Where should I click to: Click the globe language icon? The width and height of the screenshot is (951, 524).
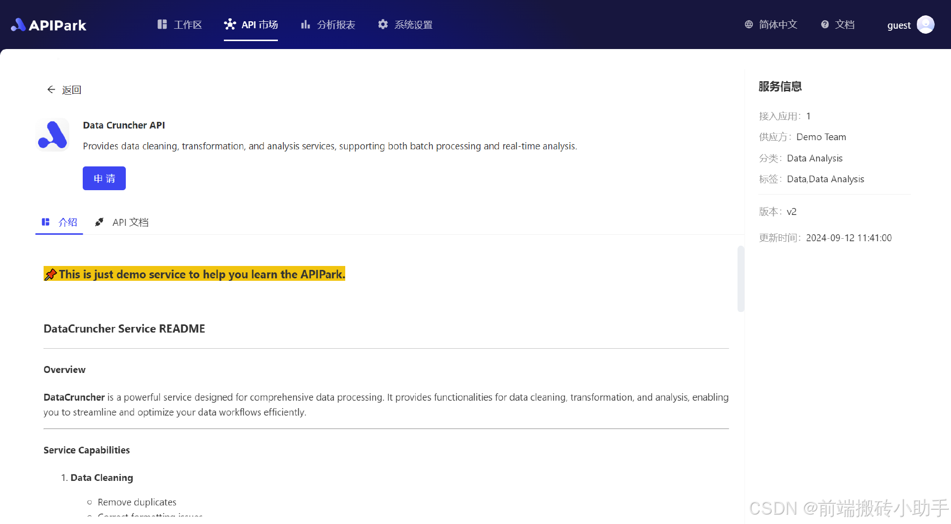[x=748, y=24]
